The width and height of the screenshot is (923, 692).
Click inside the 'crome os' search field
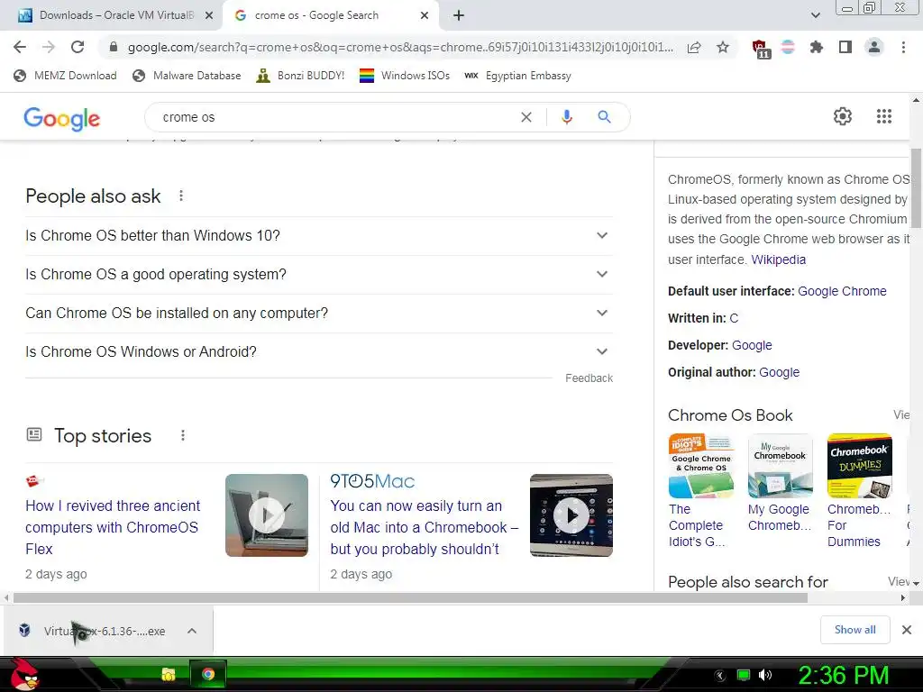click(335, 117)
